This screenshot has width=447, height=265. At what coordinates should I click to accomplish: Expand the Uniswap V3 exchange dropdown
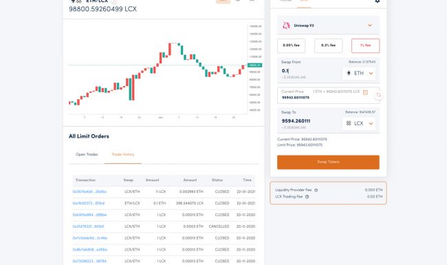point(370,25)
